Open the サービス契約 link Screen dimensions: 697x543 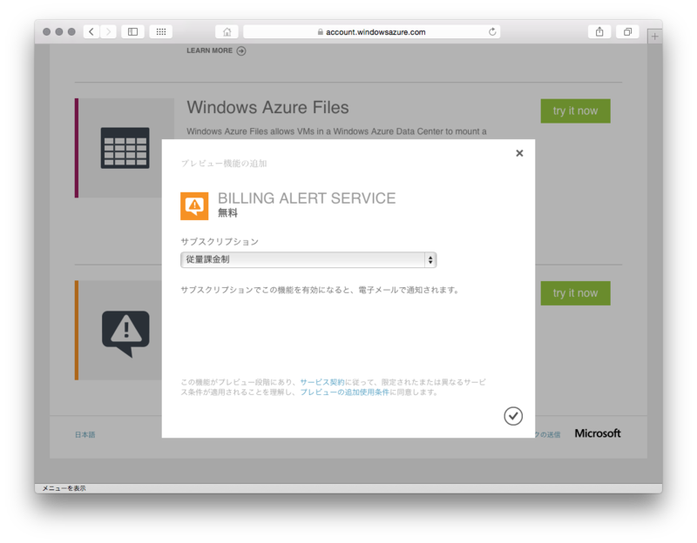(x=322, y=382)
